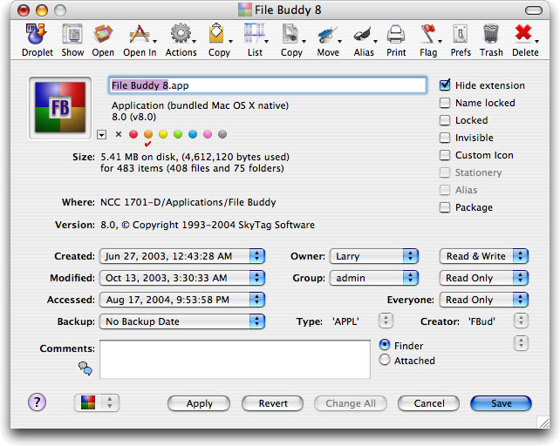Click the Save button
Image resolution: width=560 pixels, height=446 pixels.
(x=501, y=403)
